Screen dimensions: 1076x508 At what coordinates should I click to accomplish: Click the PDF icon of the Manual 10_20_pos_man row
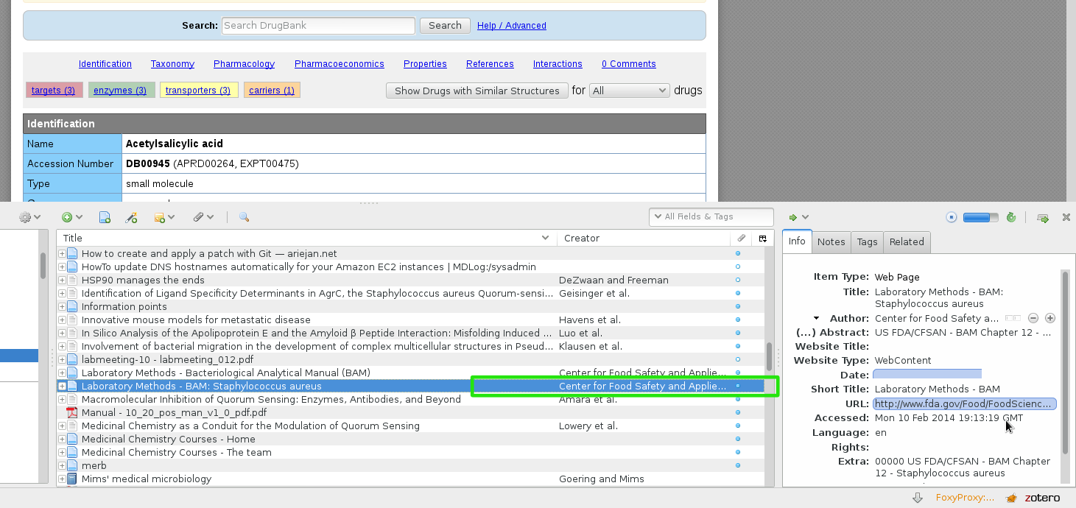(x=72, y=412)
